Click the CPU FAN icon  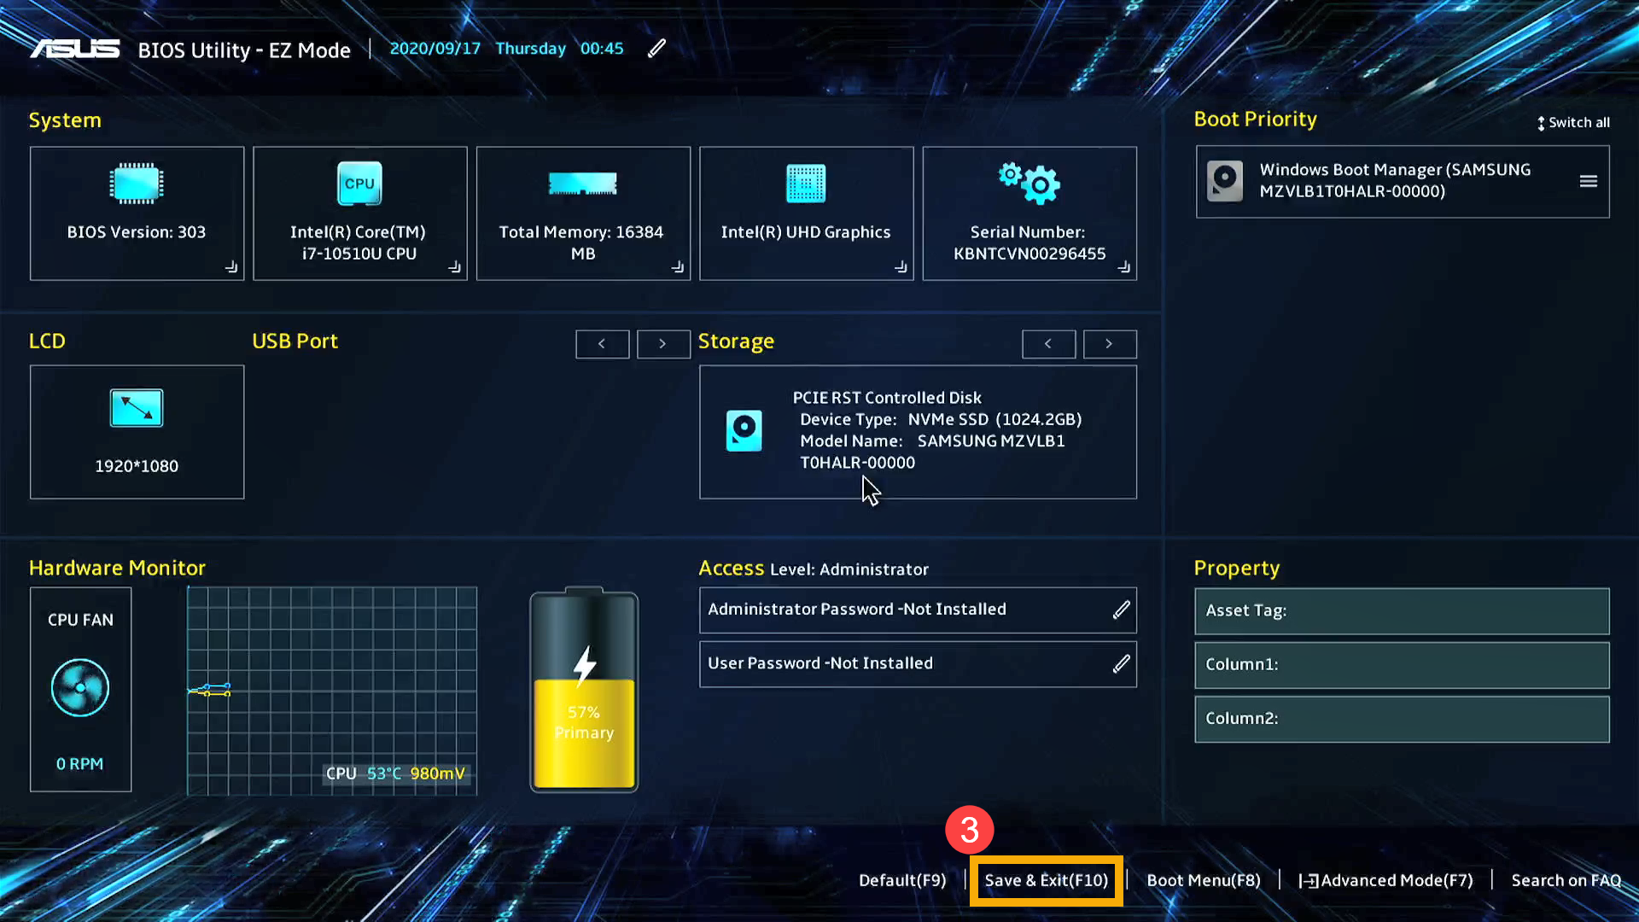[80, 688]
